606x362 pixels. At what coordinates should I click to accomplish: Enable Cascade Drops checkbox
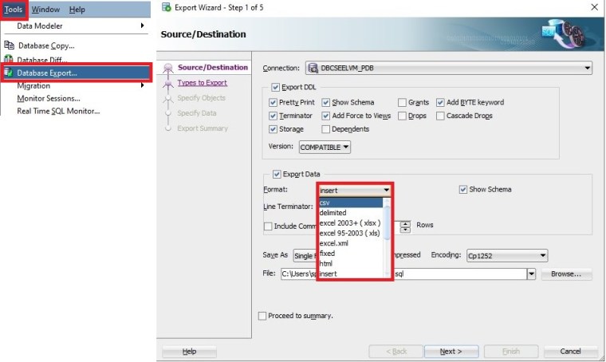(x=440, y=116)
